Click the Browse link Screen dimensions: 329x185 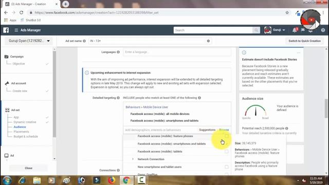click(224, 130)
